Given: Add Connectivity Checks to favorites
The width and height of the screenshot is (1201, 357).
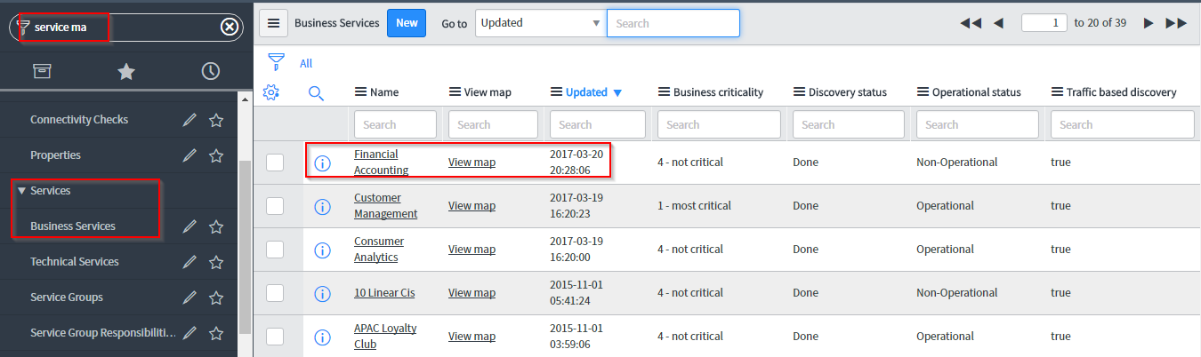Looking at the screenshot, I should click(x=216, y=120).
